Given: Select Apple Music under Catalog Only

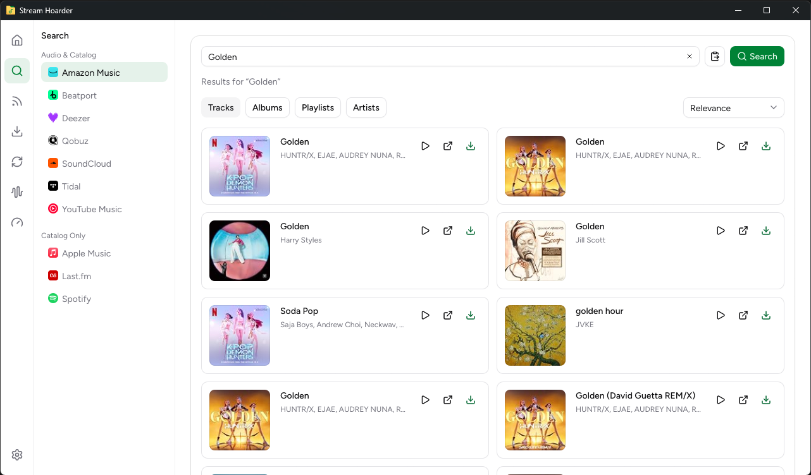Looking at the screenshot, I should pyautogui.click(x=104, y=253).
